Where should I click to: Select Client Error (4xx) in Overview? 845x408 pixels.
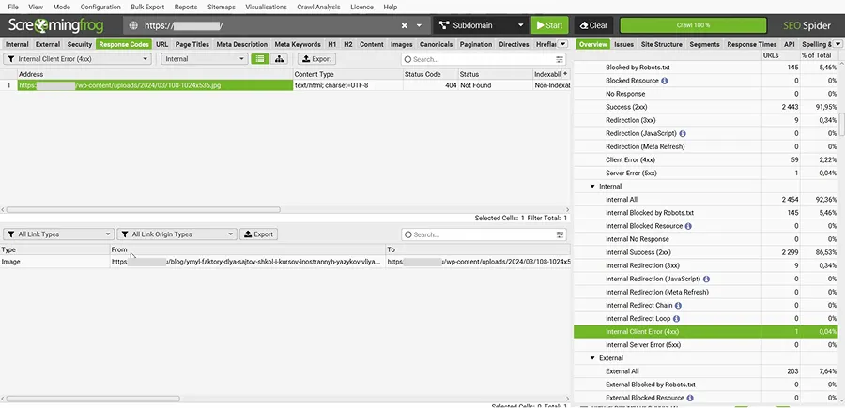pos(705,159)
